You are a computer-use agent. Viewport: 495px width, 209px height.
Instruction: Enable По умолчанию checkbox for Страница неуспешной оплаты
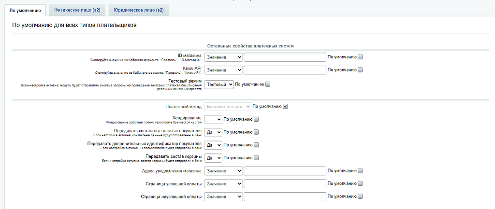click(360, 196)
